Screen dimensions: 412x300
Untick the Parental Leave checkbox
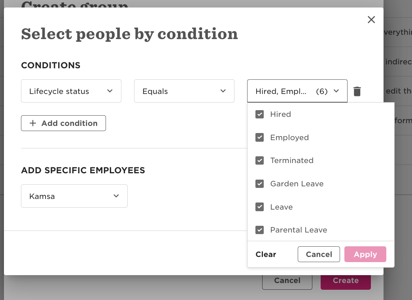260,230
